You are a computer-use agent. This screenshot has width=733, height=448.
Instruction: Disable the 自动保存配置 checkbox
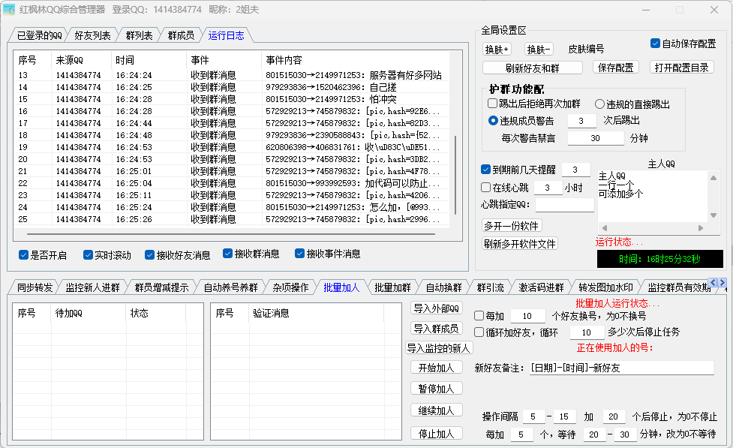655,44
